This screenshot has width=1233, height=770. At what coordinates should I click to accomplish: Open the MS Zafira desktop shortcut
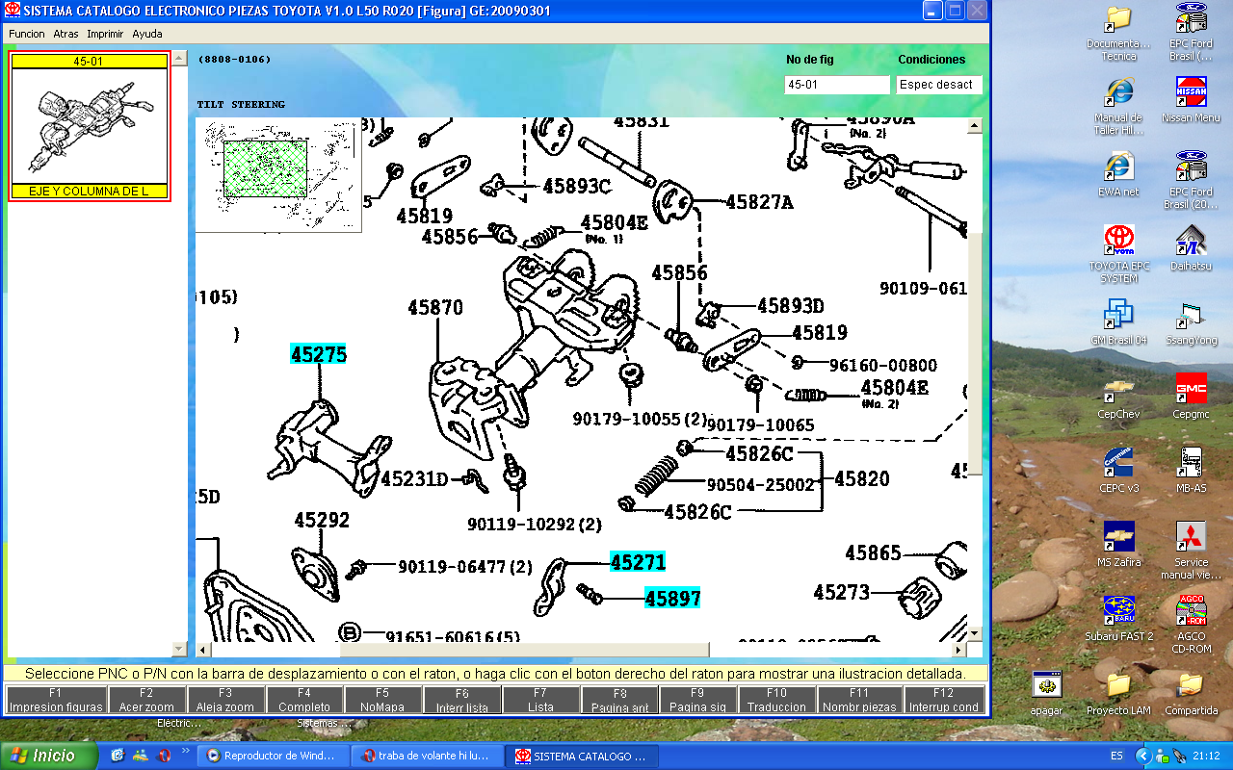pyautogui.click(x=1118, y=536)
